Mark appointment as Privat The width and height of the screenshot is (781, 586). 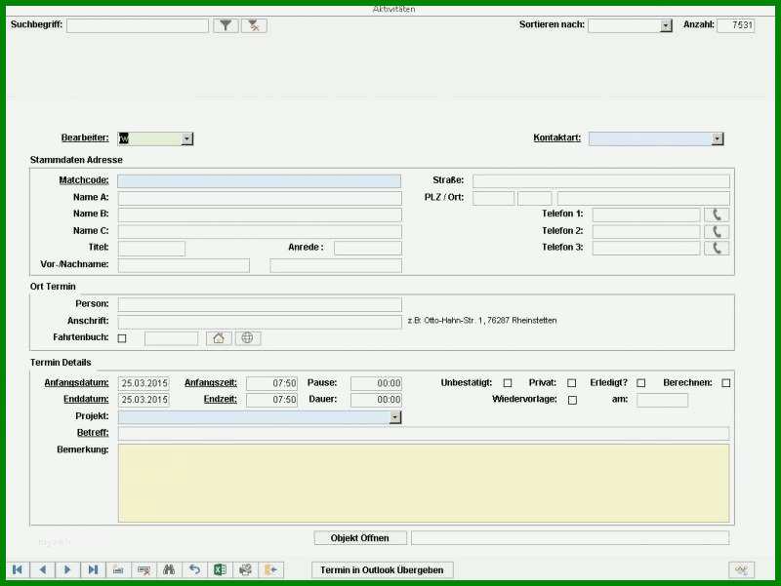[572, 383]
